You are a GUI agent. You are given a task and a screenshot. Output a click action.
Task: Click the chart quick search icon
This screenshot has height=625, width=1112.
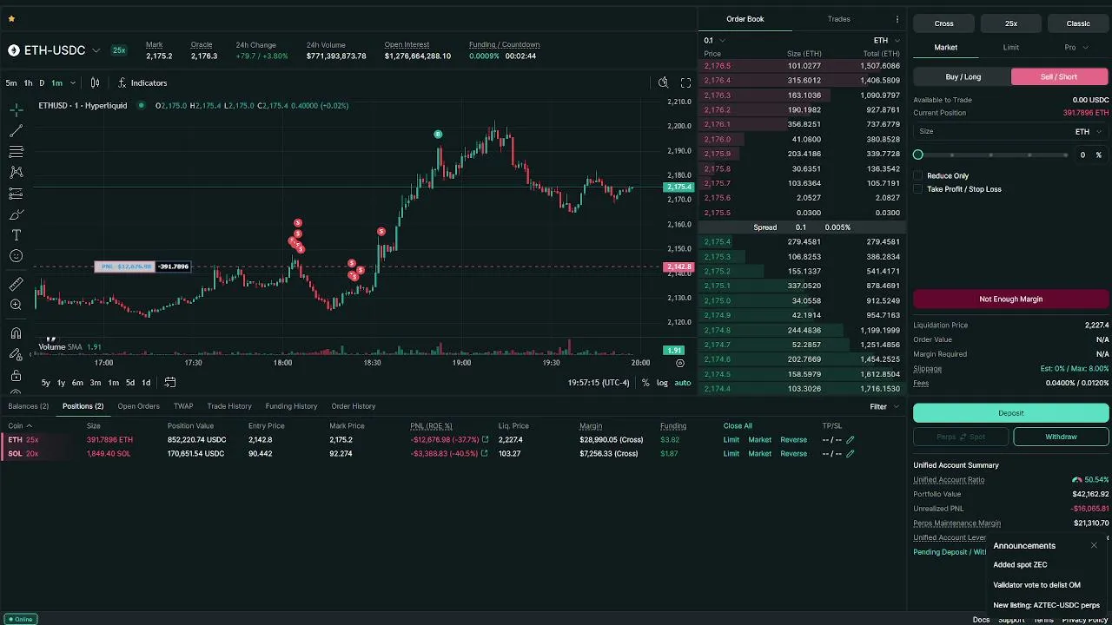click(663, 82)
